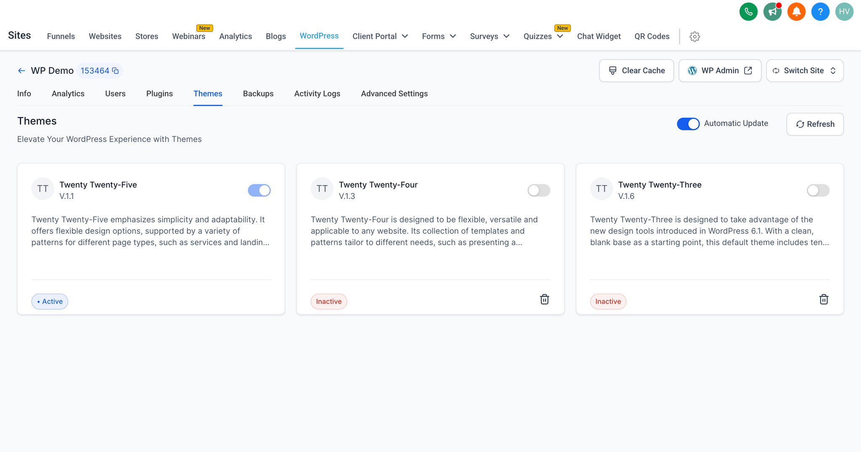This screenshot has width=861, height=452.
Task: Switch to the Plugins tab
Action: pos(159,94)
